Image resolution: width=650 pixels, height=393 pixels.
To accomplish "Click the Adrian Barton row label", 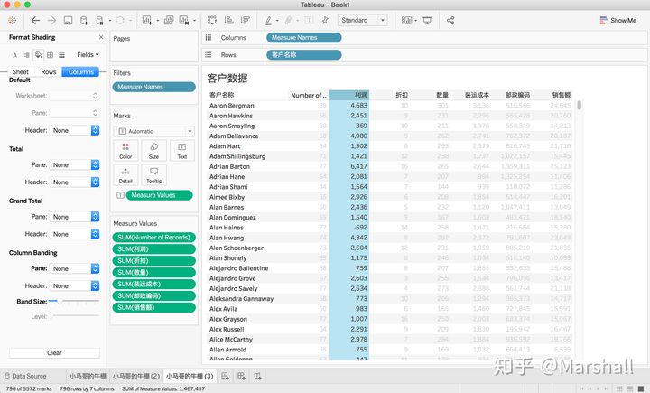I will [229, 166].
